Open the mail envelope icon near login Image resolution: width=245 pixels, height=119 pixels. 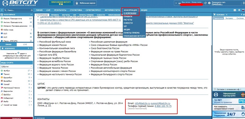pyautogui.click(x=179, y=3)
